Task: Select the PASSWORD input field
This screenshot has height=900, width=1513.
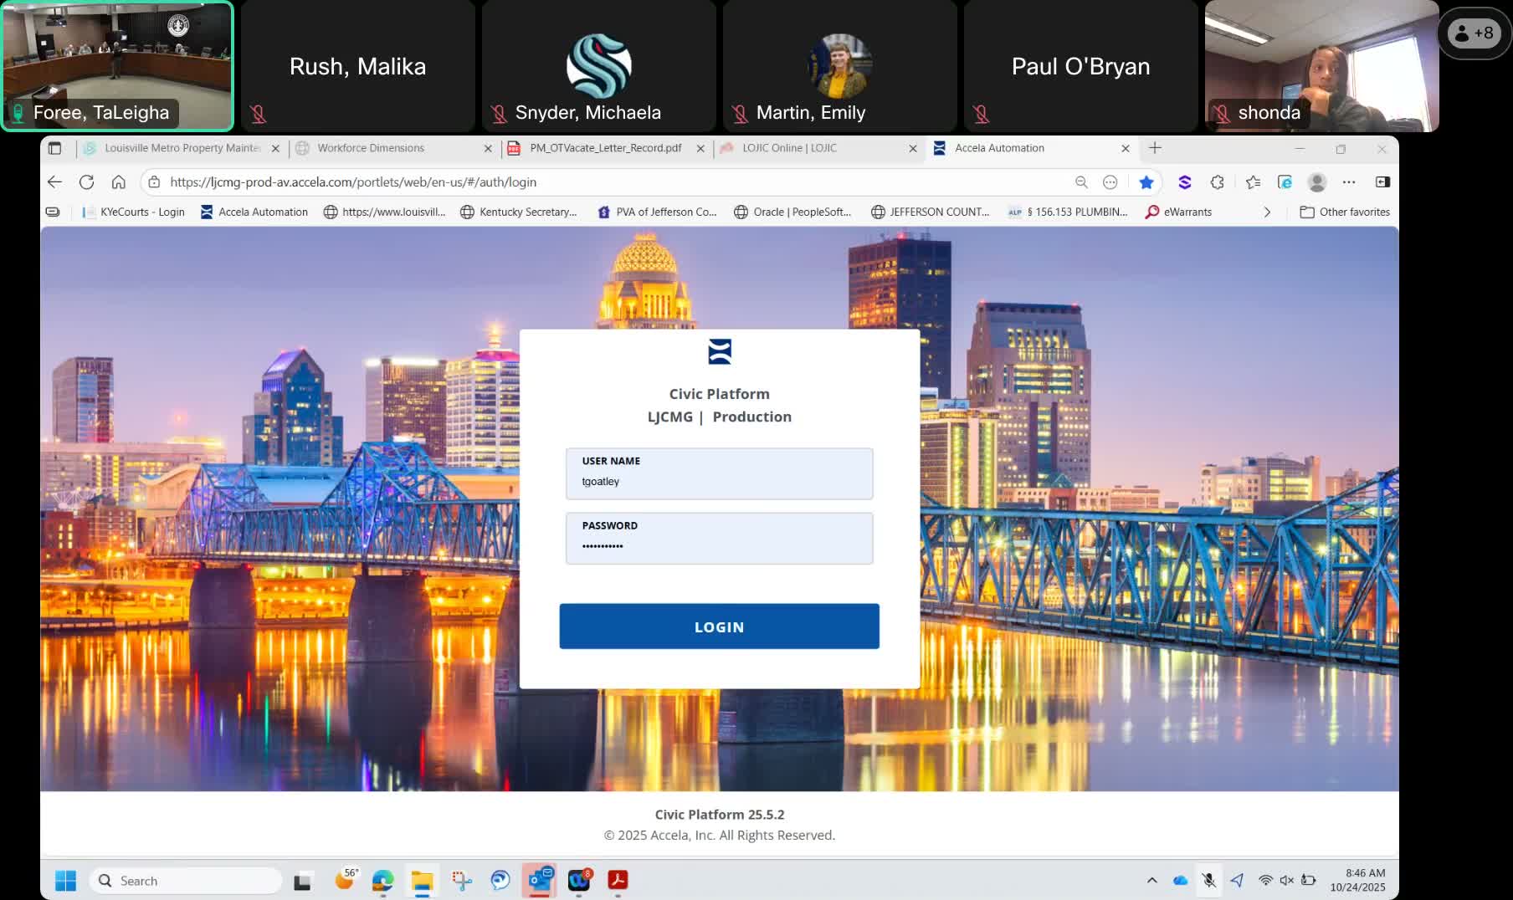Action: coord(719,538)
